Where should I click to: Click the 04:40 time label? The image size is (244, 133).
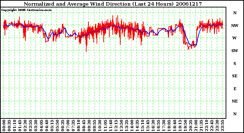(47, 126)
